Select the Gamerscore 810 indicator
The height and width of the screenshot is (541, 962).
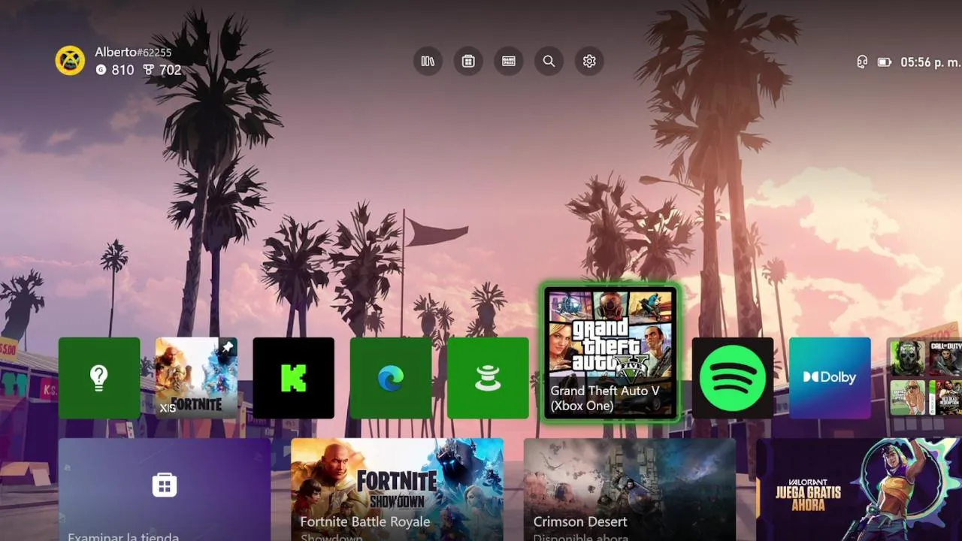(115, 70)
